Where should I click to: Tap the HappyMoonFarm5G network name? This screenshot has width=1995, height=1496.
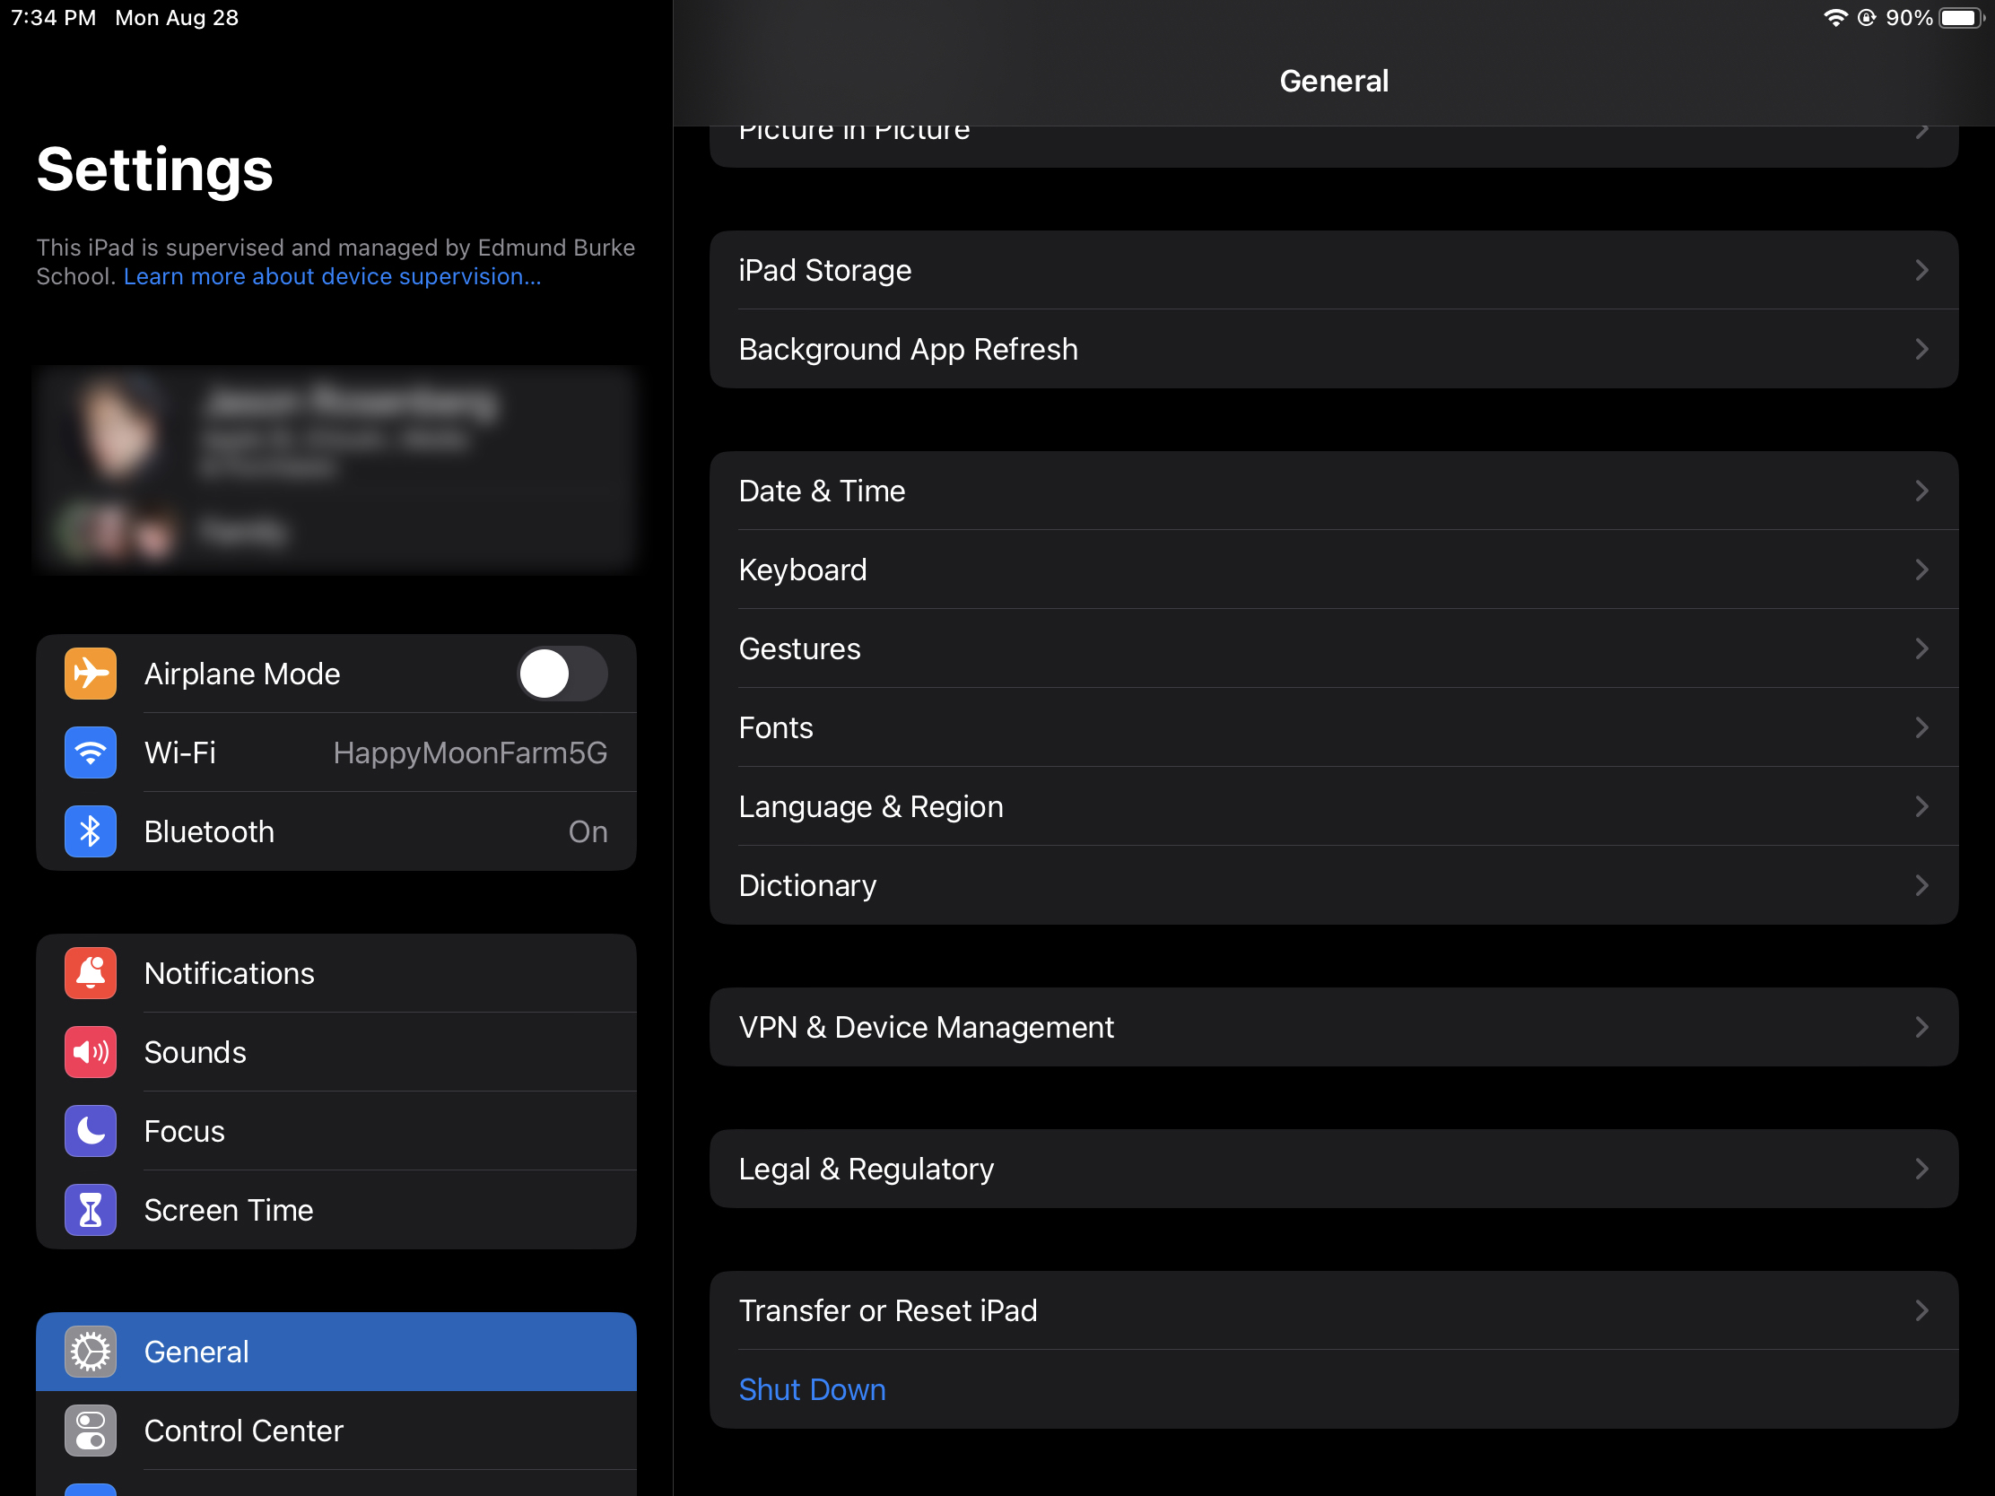470,753
